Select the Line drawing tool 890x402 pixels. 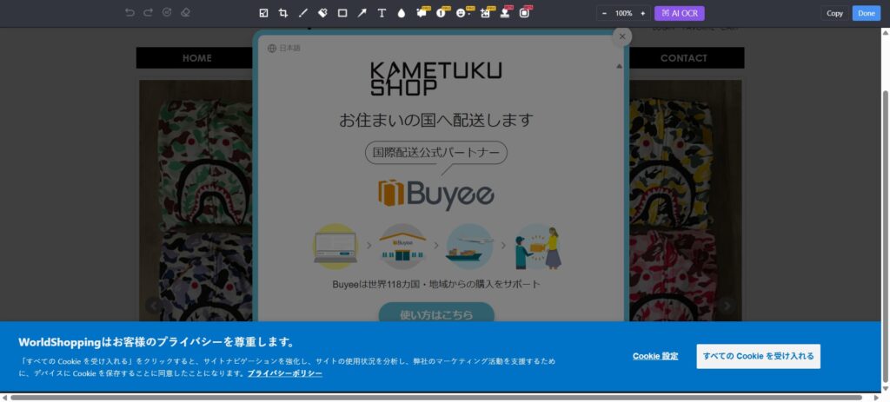pyautogui.click(x=302, y=13)
